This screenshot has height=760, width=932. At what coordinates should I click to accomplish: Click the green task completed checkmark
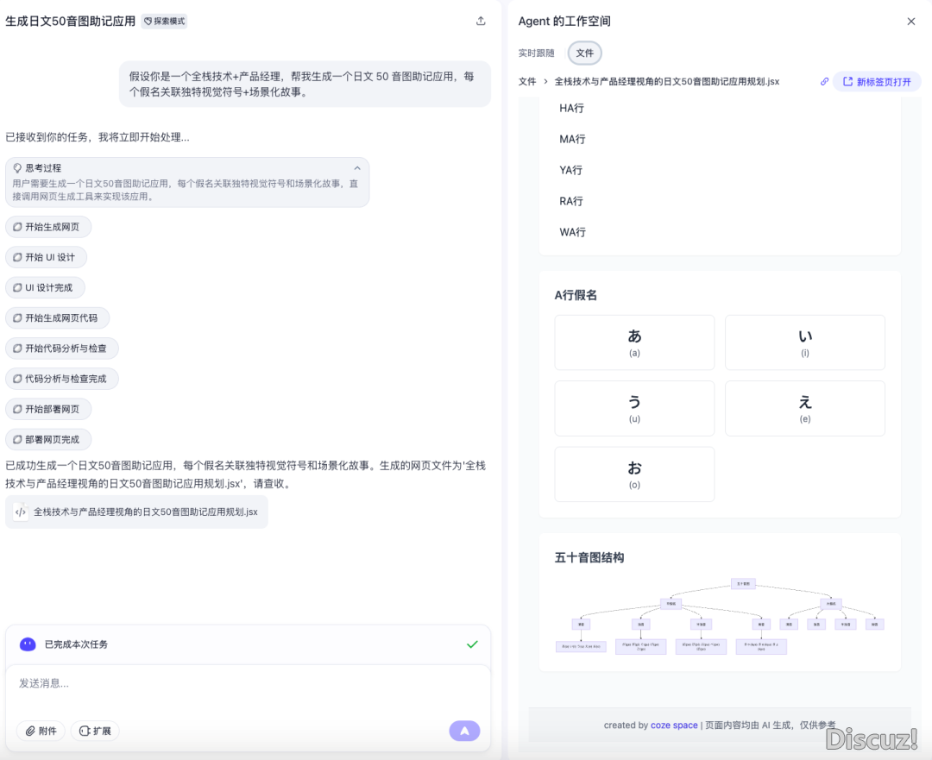click(472, 644)
